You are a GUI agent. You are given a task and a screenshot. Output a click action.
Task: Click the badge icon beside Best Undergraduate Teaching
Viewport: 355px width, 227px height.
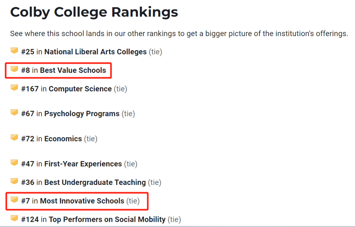tap(14, 181)
